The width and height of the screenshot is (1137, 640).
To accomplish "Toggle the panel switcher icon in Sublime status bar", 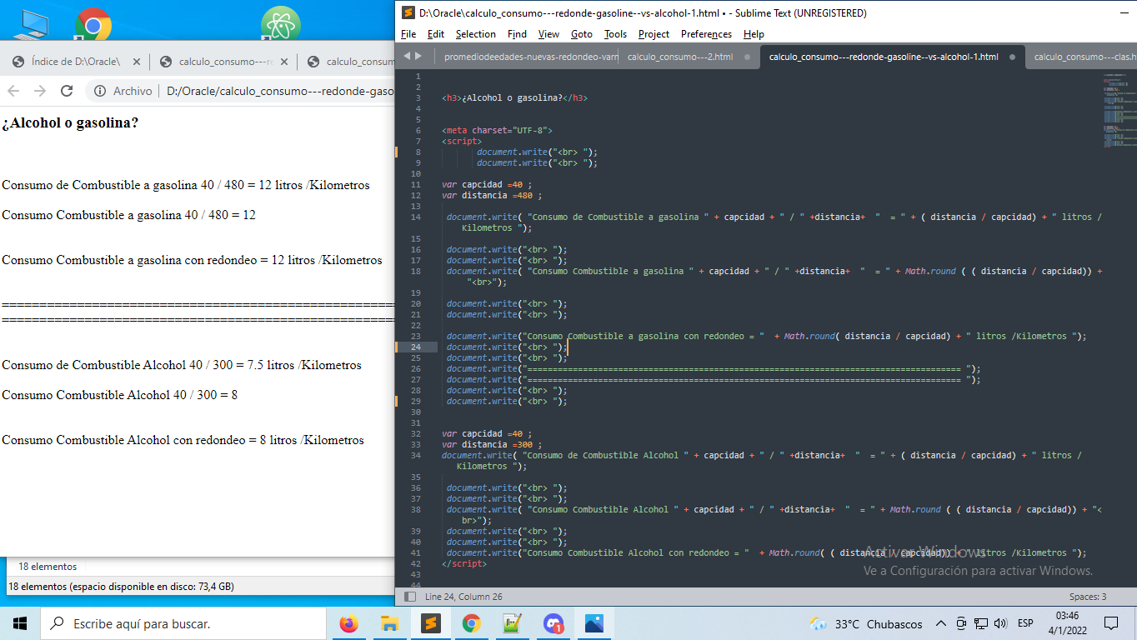I will 409,597.
